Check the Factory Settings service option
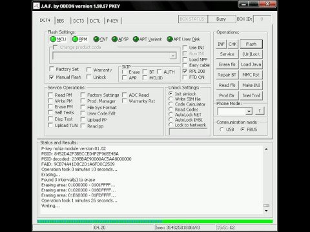Screen dimensions: 310x232 83,95
